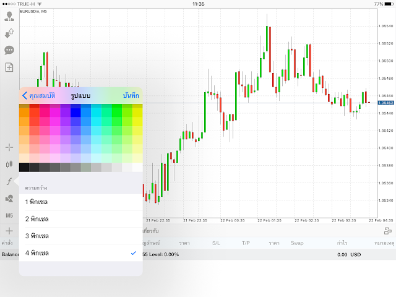
Task: Pick the purple color swatch
Action: coord(66,113)
